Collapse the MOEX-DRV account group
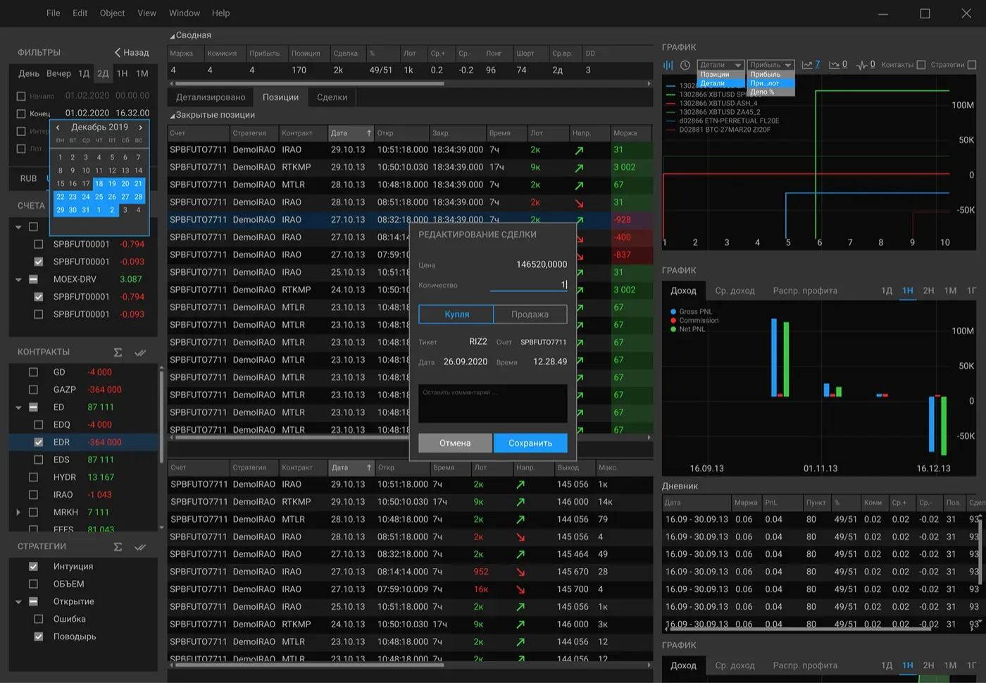986x683 pixels. pos(18,280)
